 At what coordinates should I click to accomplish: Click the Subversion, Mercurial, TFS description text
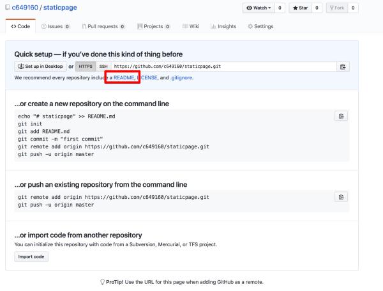click(116, 244)
